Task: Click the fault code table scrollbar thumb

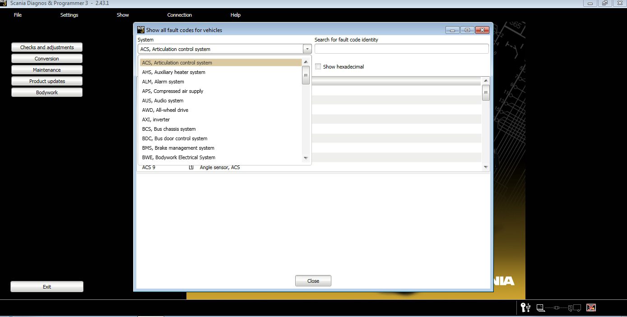Action: coord(486,92)
